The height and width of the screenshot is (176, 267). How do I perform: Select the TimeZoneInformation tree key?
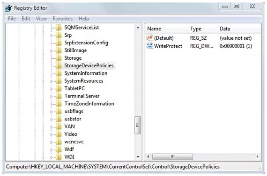coord(89,104)
